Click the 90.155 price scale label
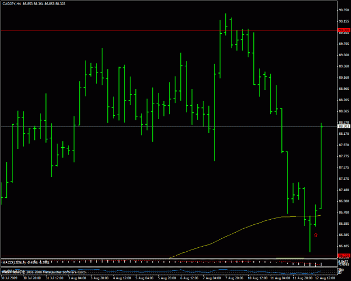 (344, 21)
